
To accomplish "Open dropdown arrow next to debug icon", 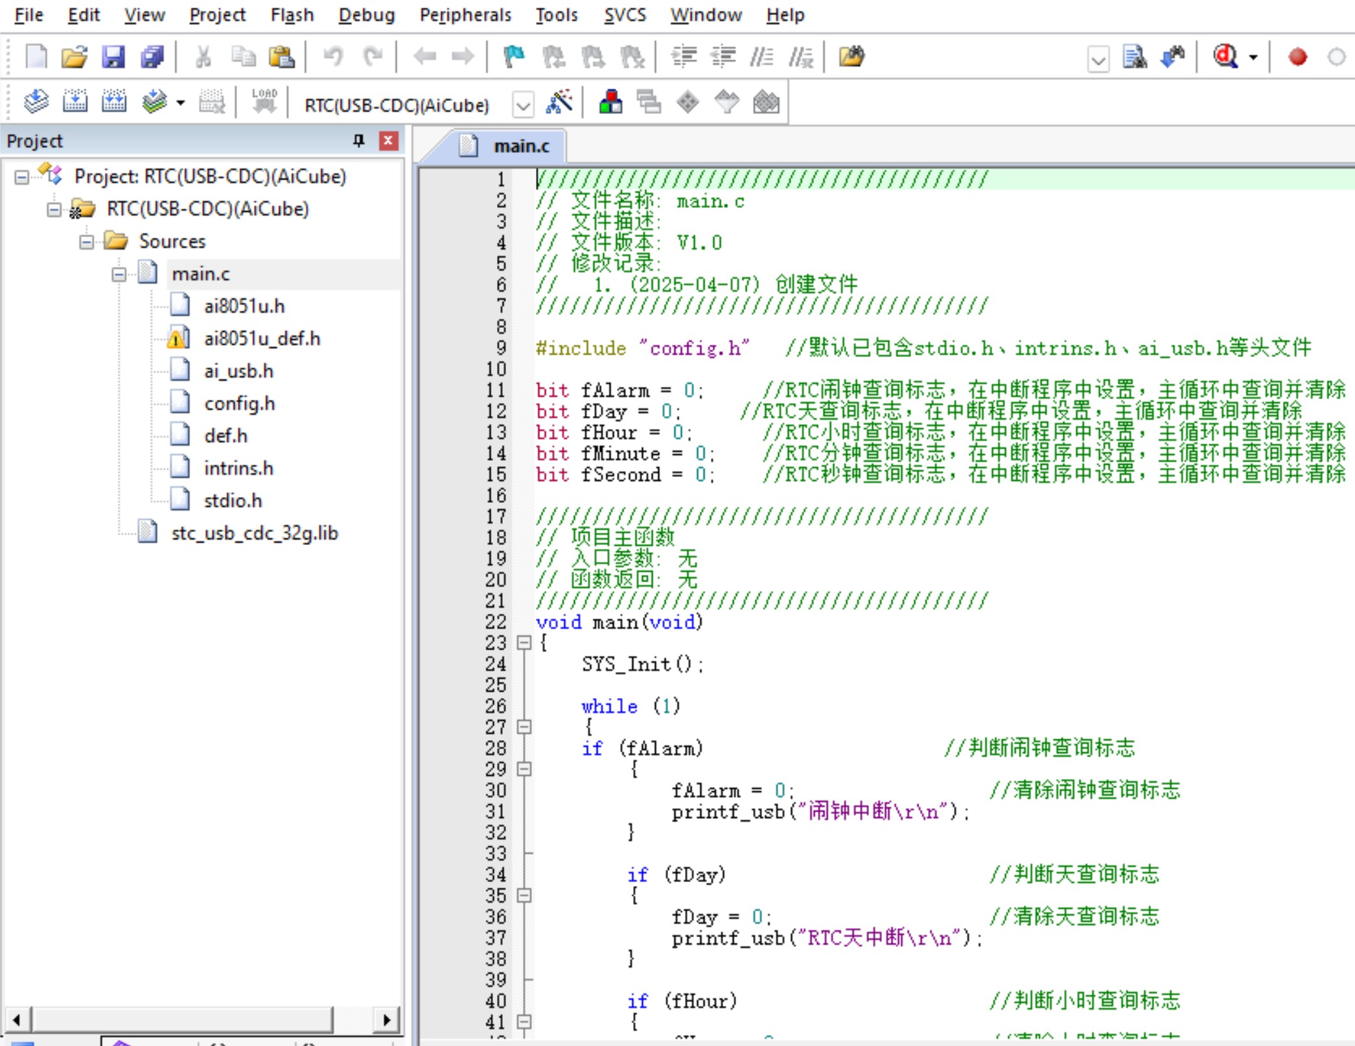I will 1253,57.
